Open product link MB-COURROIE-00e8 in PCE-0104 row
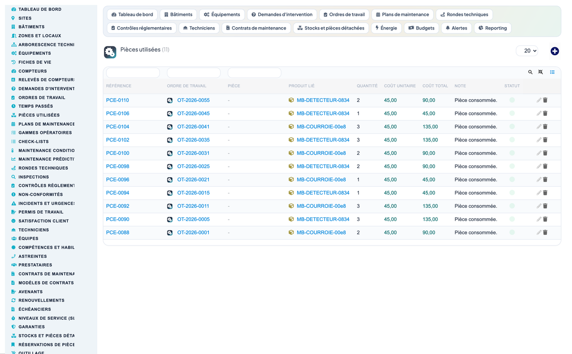The image size is (572, 354). tap(321, 127)
